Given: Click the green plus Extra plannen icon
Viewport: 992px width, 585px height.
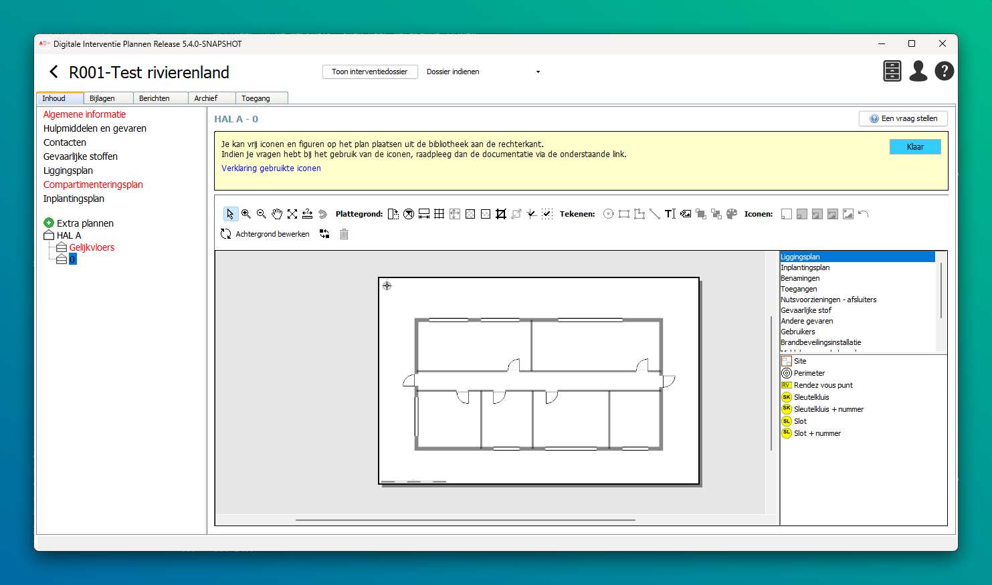Looking at the screenshot, I should point(49,223).
